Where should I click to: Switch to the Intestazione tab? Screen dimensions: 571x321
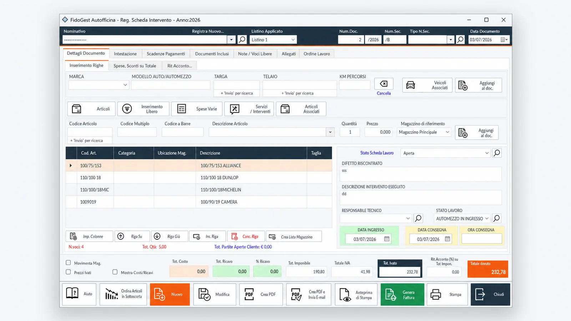click(125, 54)
